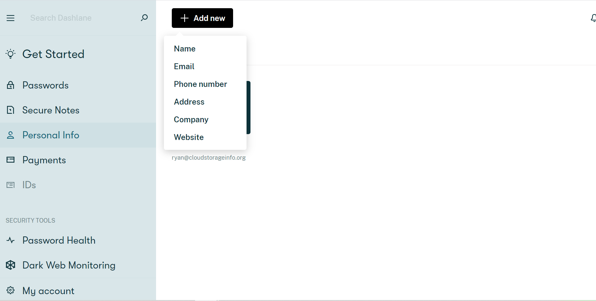Select the IDs icon in sidebar

point(10,185)
